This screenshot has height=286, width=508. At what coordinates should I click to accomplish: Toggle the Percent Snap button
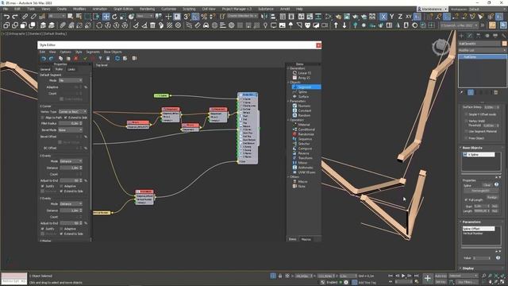pyautogui.click(x=204, y=17)
